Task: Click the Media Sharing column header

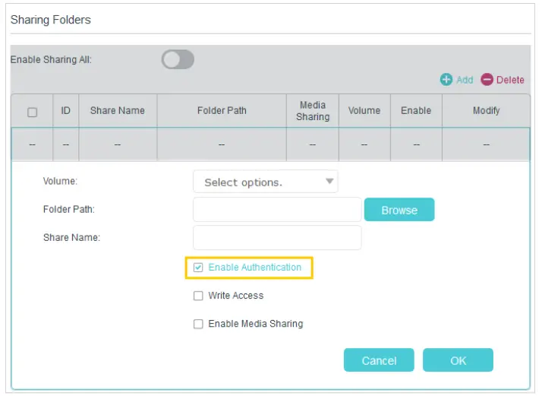Action: (x=313, y=111)
